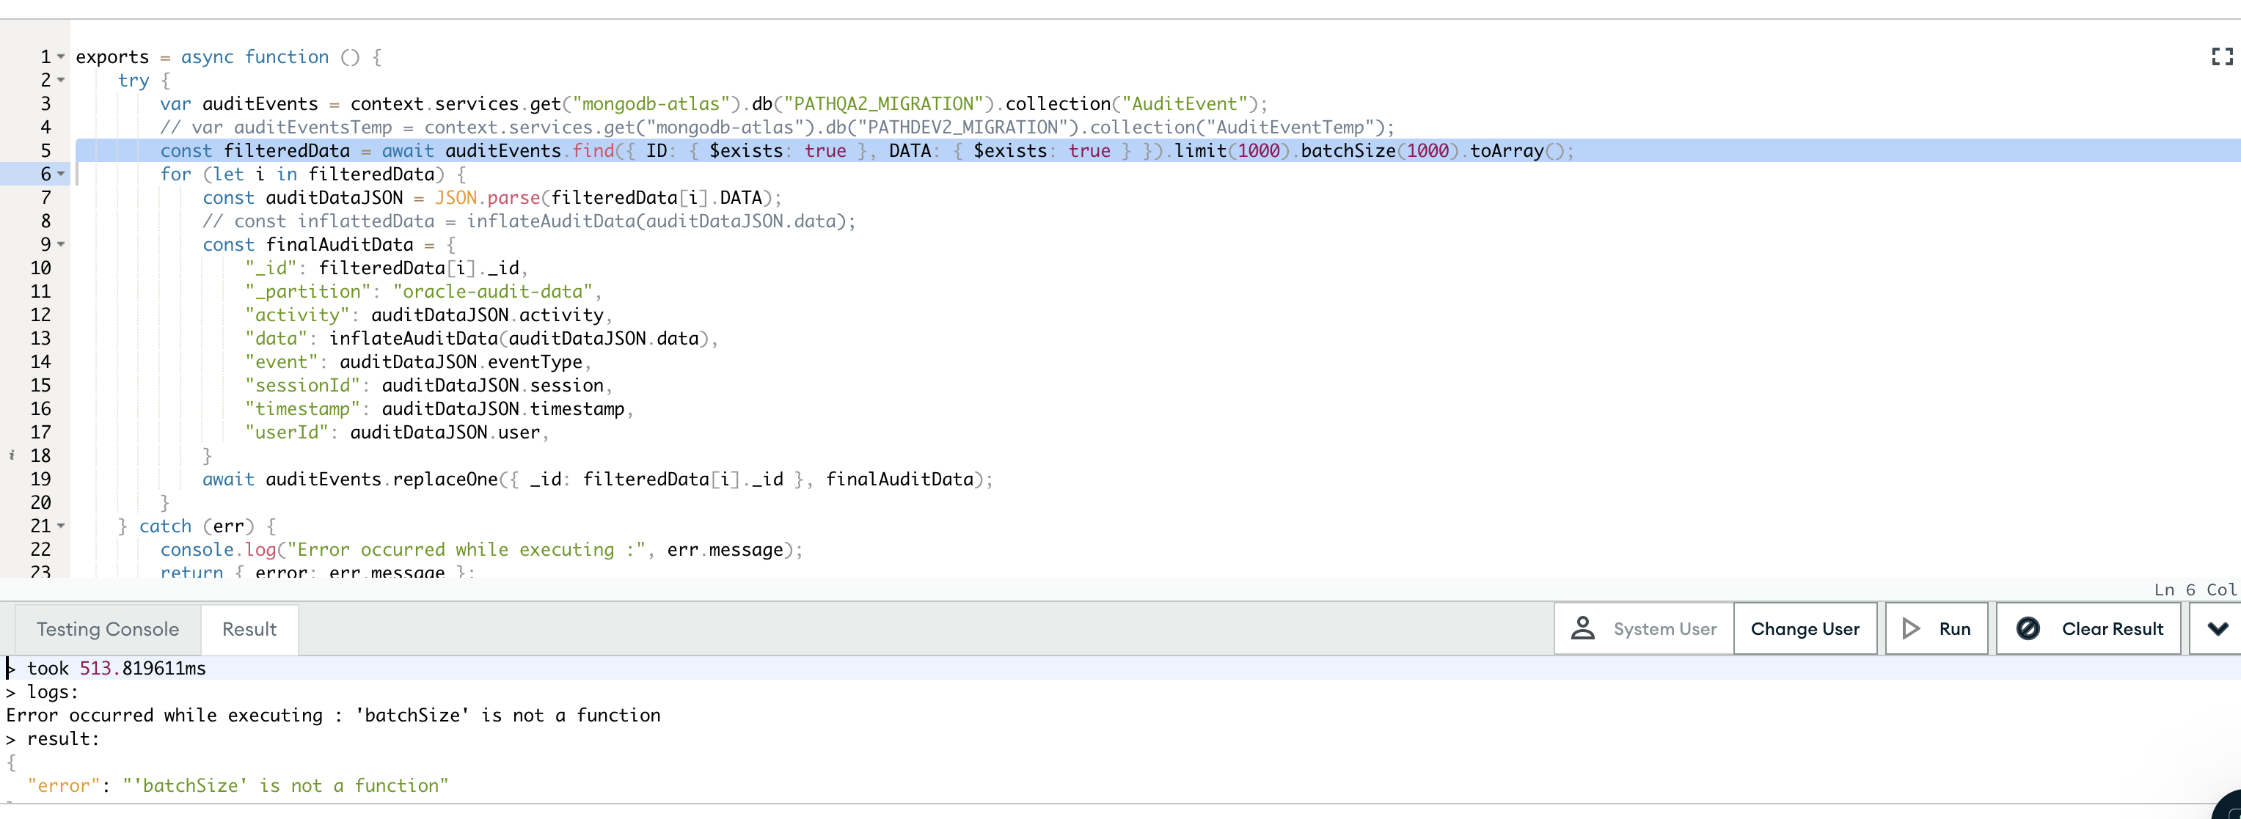
Task: Click the info marker on line 18
Action: (x=11, y=455)
